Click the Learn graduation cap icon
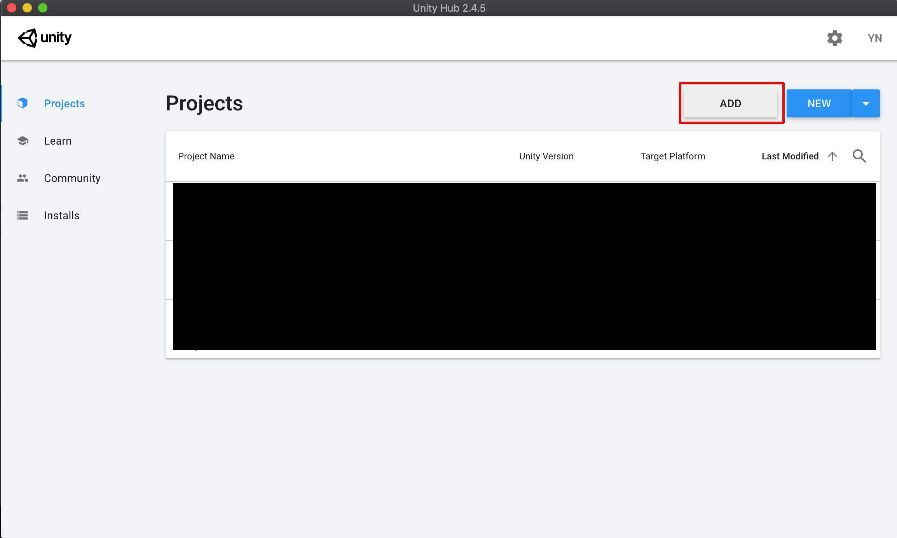 23,141
